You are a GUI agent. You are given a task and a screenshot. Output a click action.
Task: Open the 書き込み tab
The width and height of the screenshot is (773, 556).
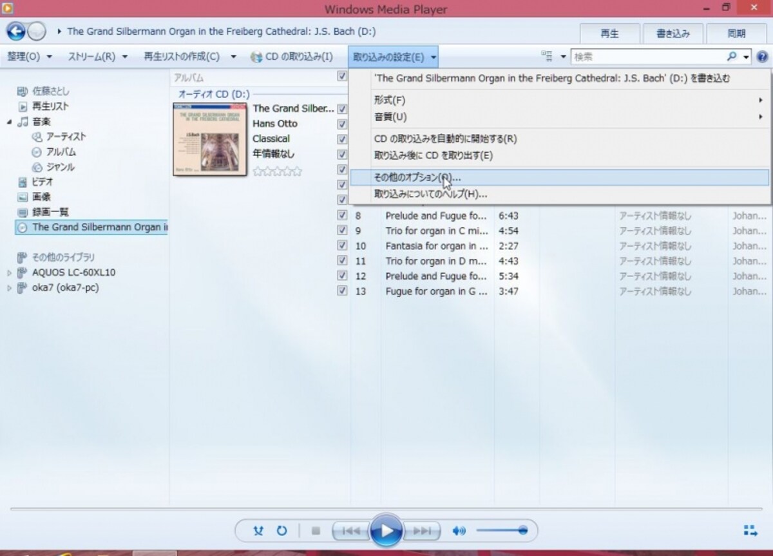[673, 34]
